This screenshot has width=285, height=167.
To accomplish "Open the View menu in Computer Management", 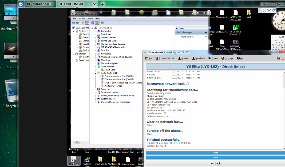I will [90, 18].
